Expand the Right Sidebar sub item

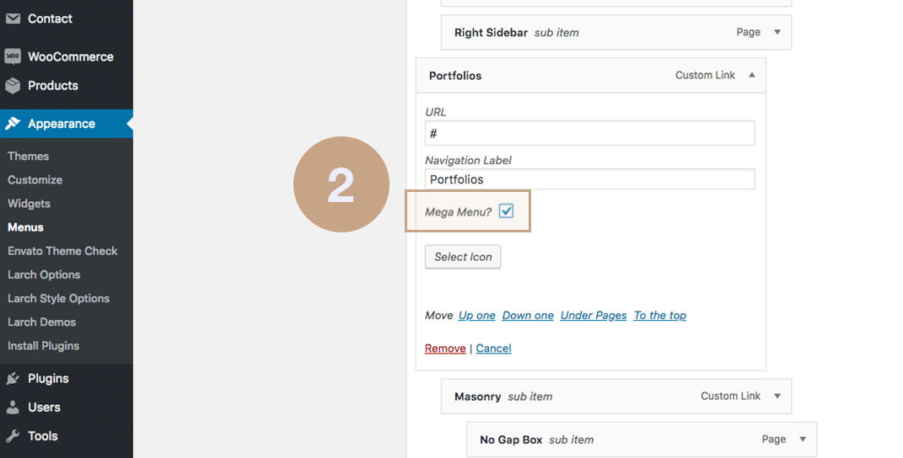[777, 32]
